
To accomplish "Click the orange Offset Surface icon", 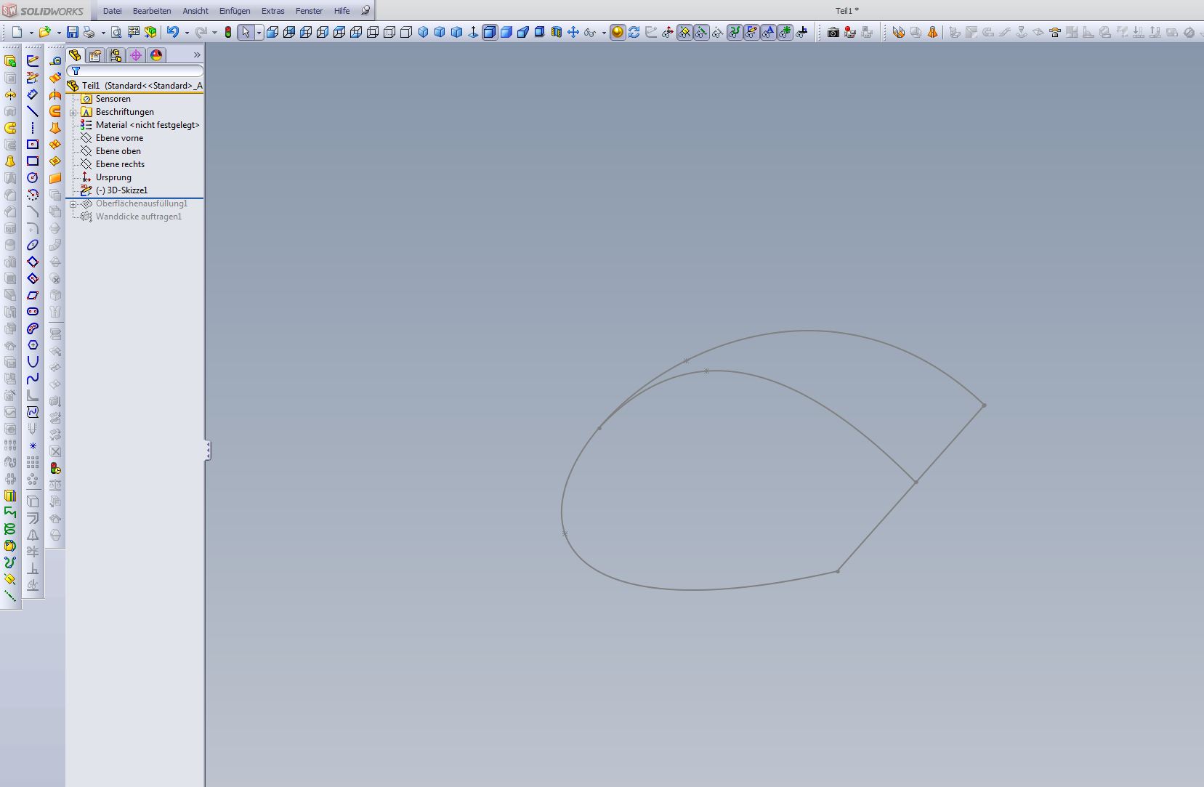I will pyautogui.click(x=55, y=78).
